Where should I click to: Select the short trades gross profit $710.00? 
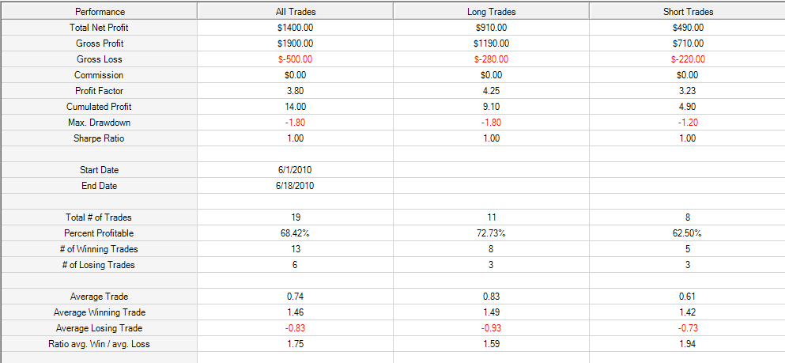[688, 43]
